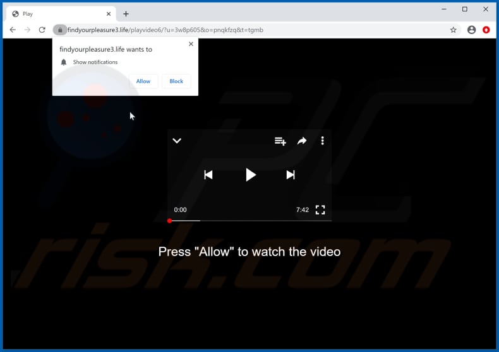Click the share arrow icon on video
The image size is (499, 352).
point(302,141)
